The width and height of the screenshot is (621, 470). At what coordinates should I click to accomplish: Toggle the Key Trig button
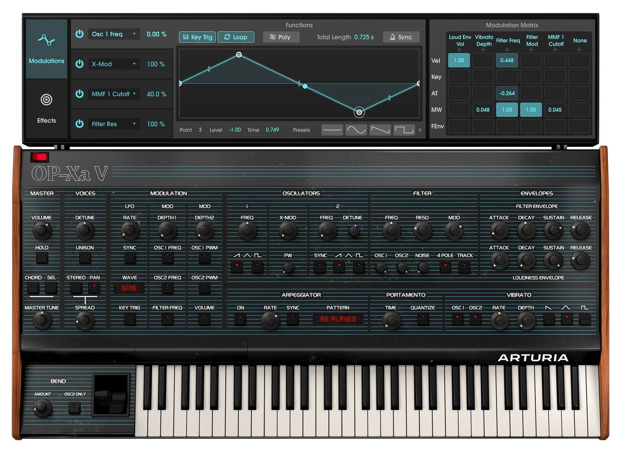click(x=197, y=37)
